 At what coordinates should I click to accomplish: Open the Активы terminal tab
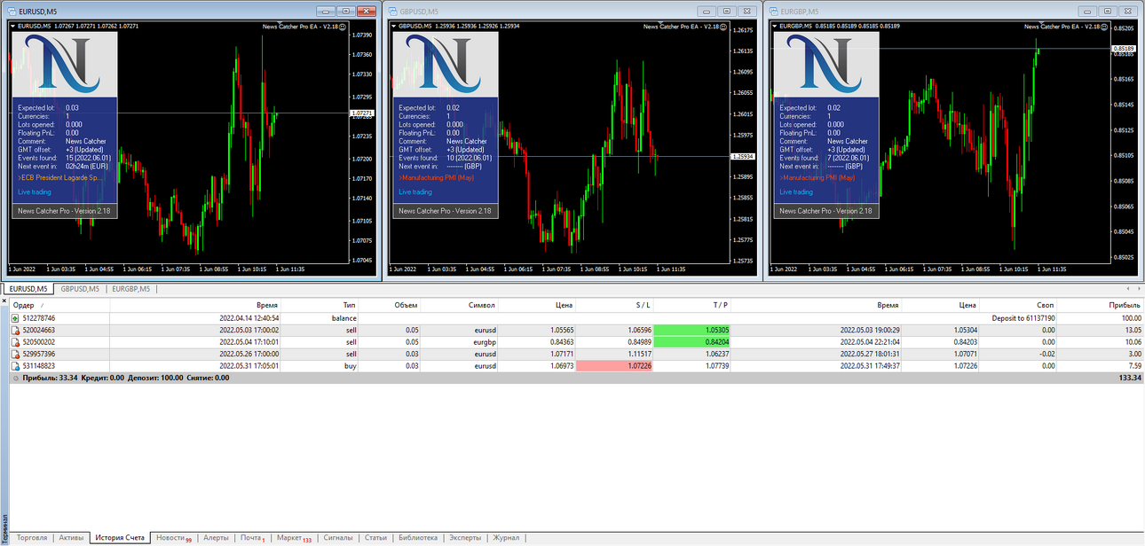click(71, 537)
